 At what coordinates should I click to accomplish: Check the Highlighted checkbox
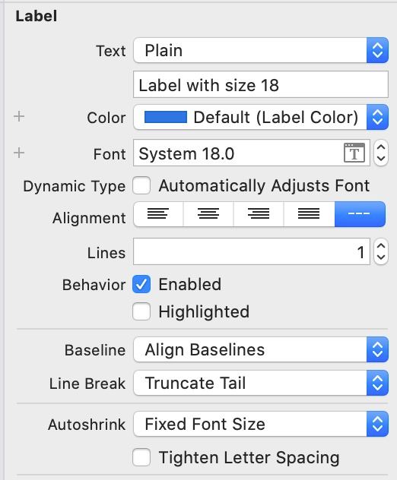(141, 311)
